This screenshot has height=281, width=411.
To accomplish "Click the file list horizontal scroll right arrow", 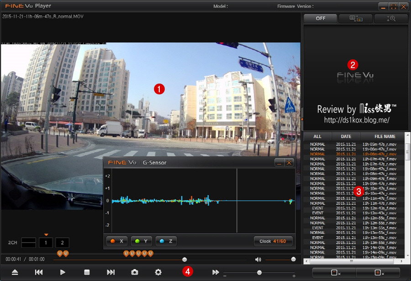I will click(402, 261).
